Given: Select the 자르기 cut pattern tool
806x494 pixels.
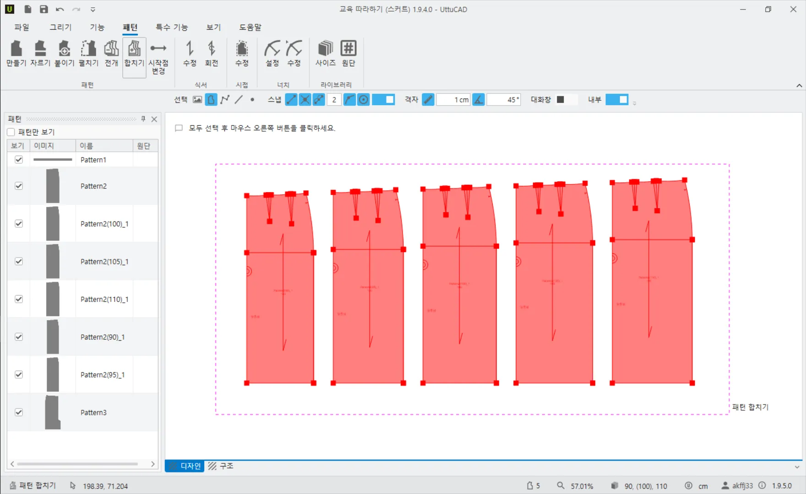Looking at the screenshot, I should (x=40, y=54).
